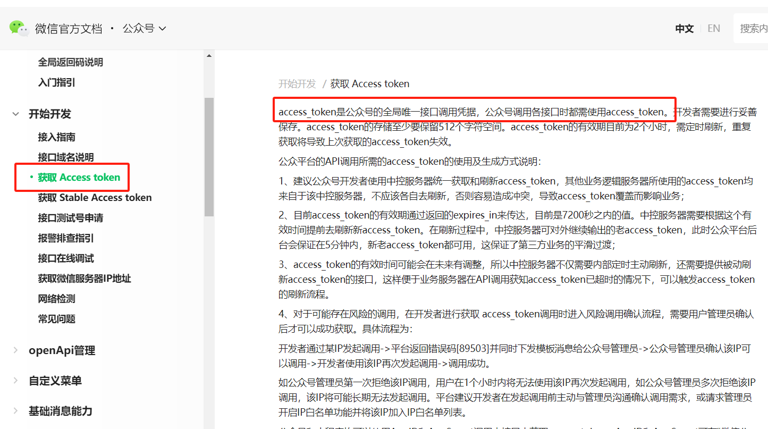Open 接入指南 page
Image resolution: width=768 pixels, height=429 pixels.
(57, 137)
